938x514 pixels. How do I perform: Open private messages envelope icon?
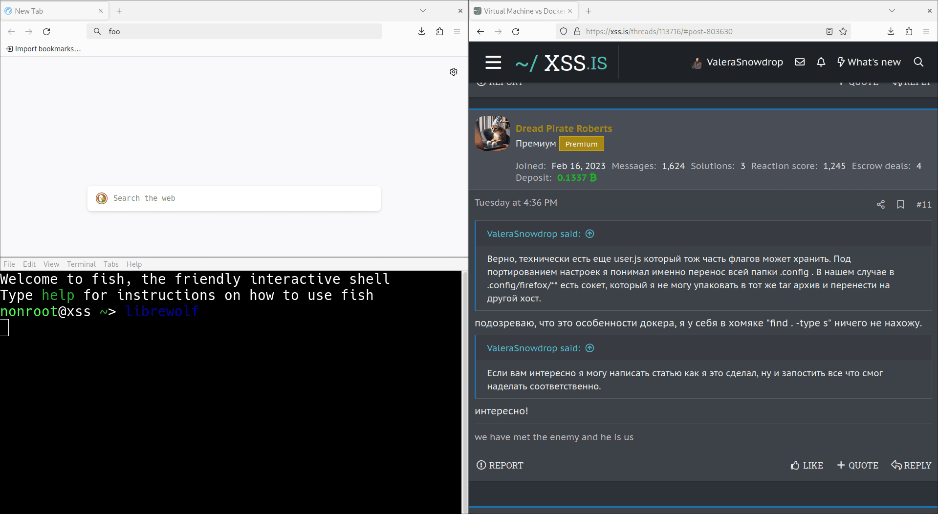pyautogui.click(x=800, y=62)
